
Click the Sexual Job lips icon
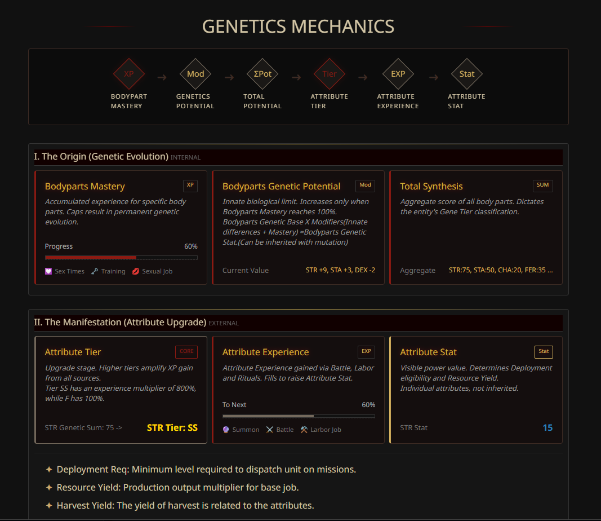click(136, 271)
